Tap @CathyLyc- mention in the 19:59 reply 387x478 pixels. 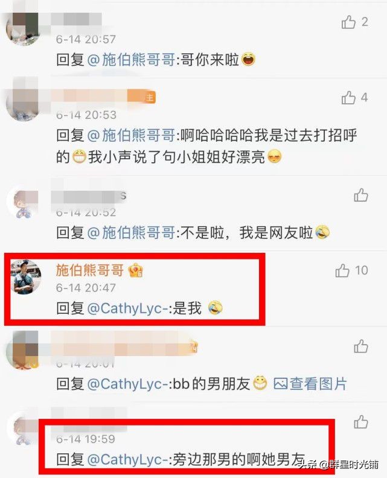click(127, 459)
